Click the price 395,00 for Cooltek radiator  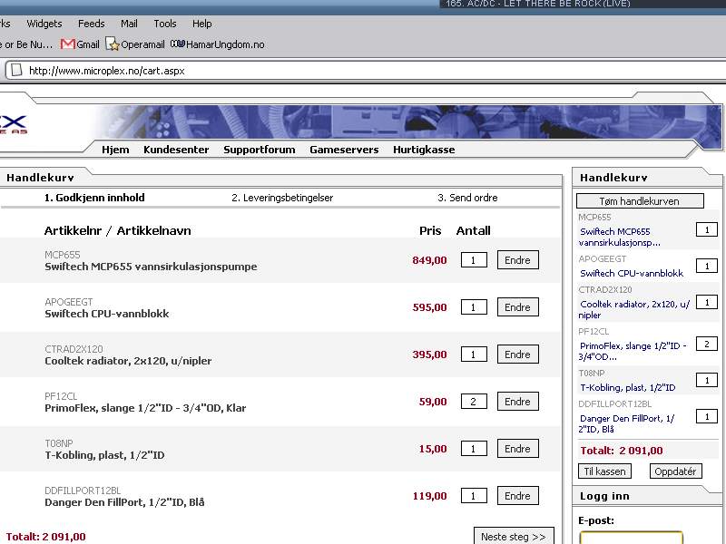pyautogui.click(x=429, y=355)
